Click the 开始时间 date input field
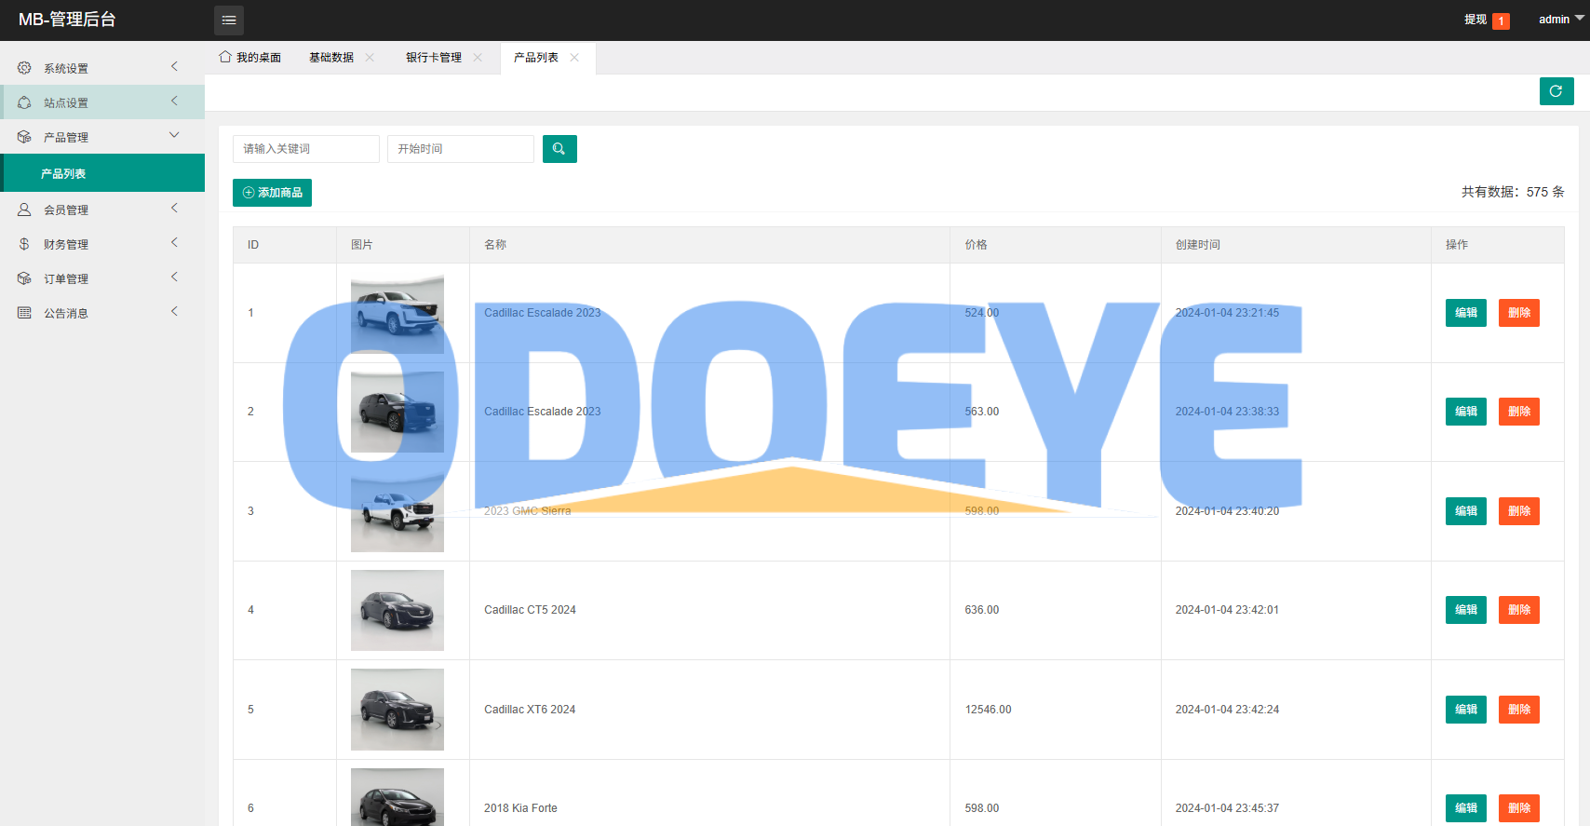The image size is (1590, 826). coord(461,149)
